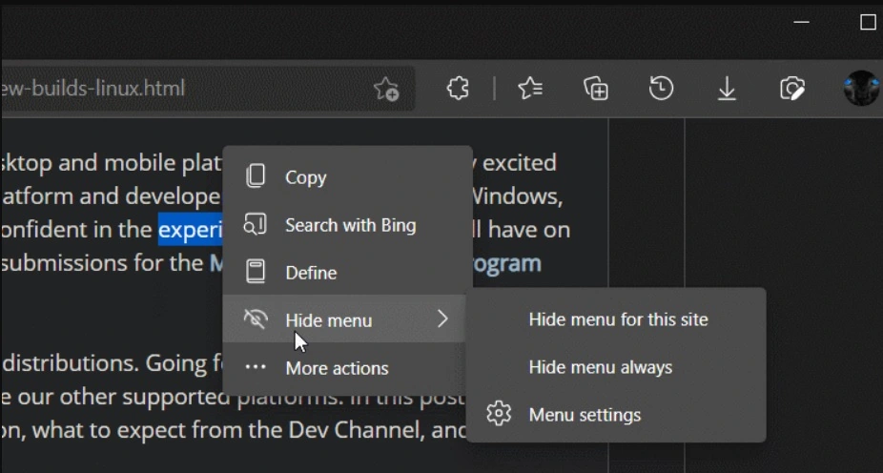Click the web capture screenshot icon
883x473 pixels.
(x=792, y=89)
